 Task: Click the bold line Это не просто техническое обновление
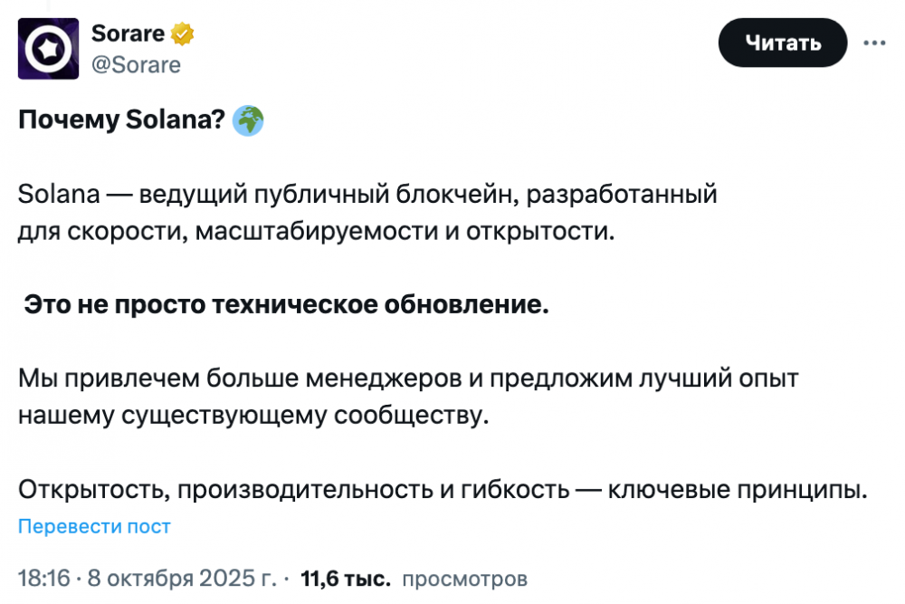(x=286, y=305)
